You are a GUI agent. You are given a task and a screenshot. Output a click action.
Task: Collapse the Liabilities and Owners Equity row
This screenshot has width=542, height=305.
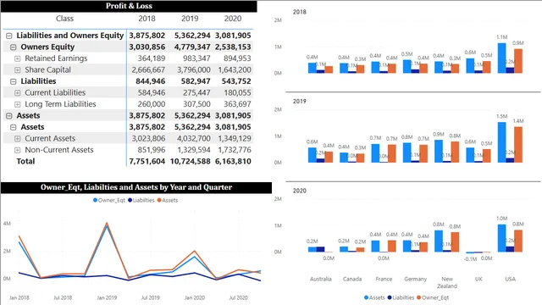point(9,36)
